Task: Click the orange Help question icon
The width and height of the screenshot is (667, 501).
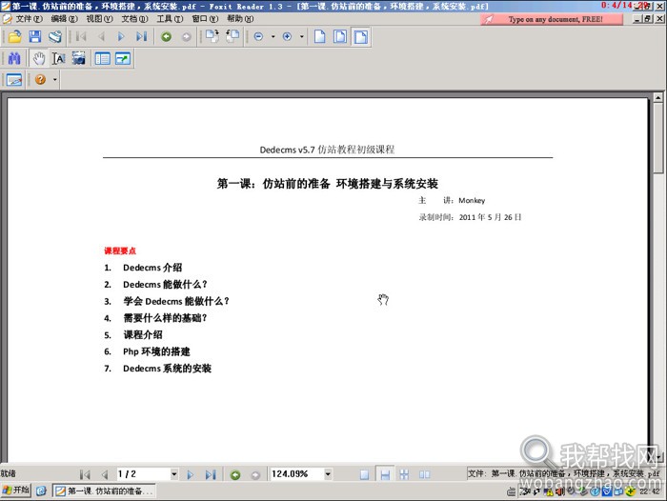Action: (40, 79)
